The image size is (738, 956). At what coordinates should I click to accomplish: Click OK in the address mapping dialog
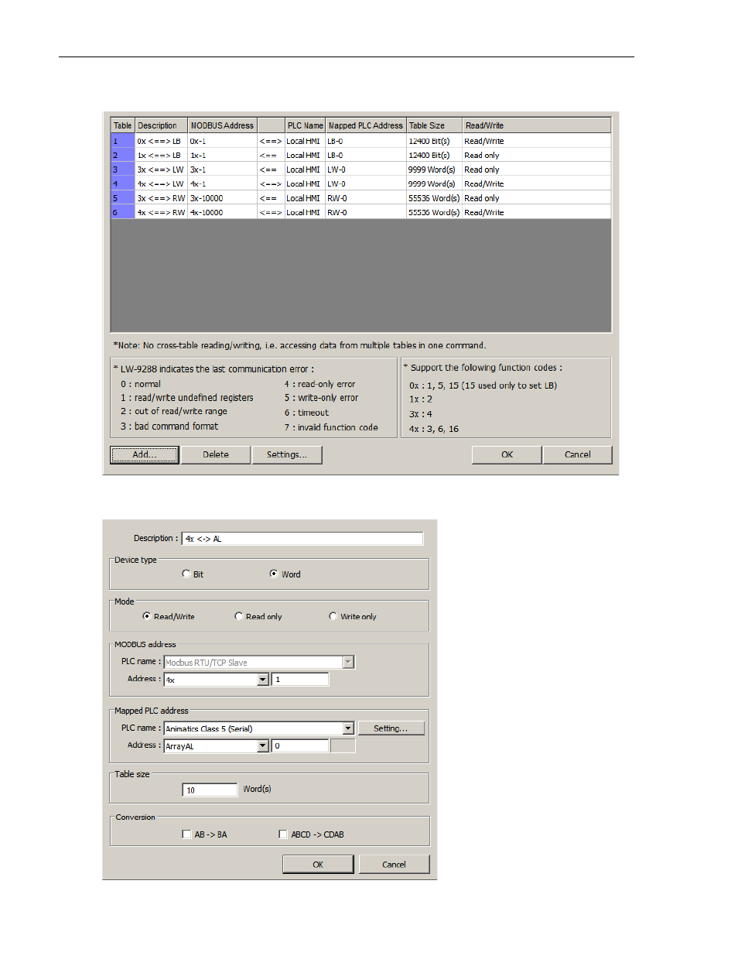[x=318, y=865]
